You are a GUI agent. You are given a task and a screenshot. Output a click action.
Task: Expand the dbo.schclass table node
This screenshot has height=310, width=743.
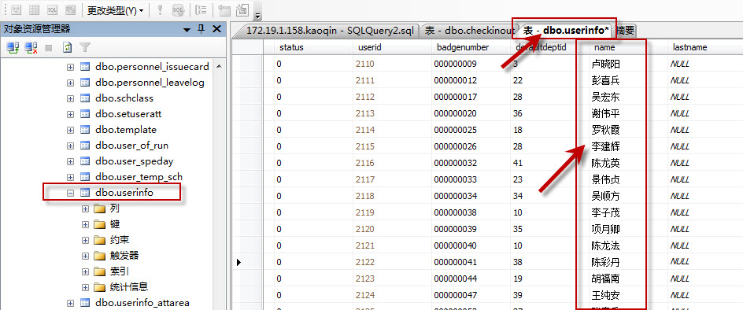[71, 98]
